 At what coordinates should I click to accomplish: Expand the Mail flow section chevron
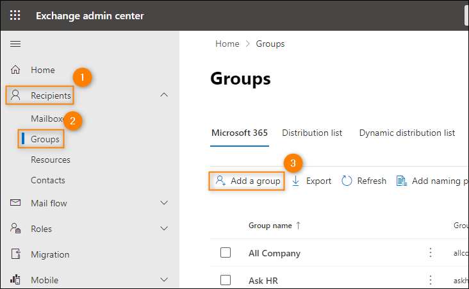pos(164,203)
